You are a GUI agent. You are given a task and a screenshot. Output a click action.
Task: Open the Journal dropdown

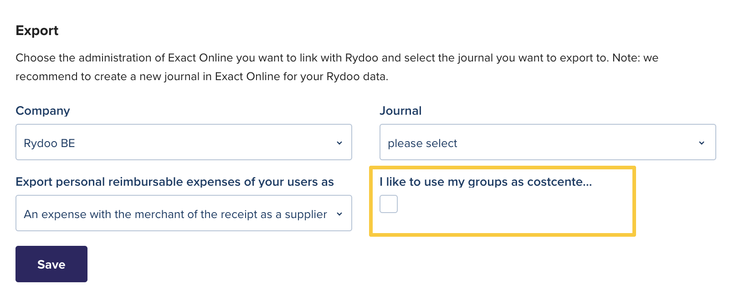pos(547,142)
